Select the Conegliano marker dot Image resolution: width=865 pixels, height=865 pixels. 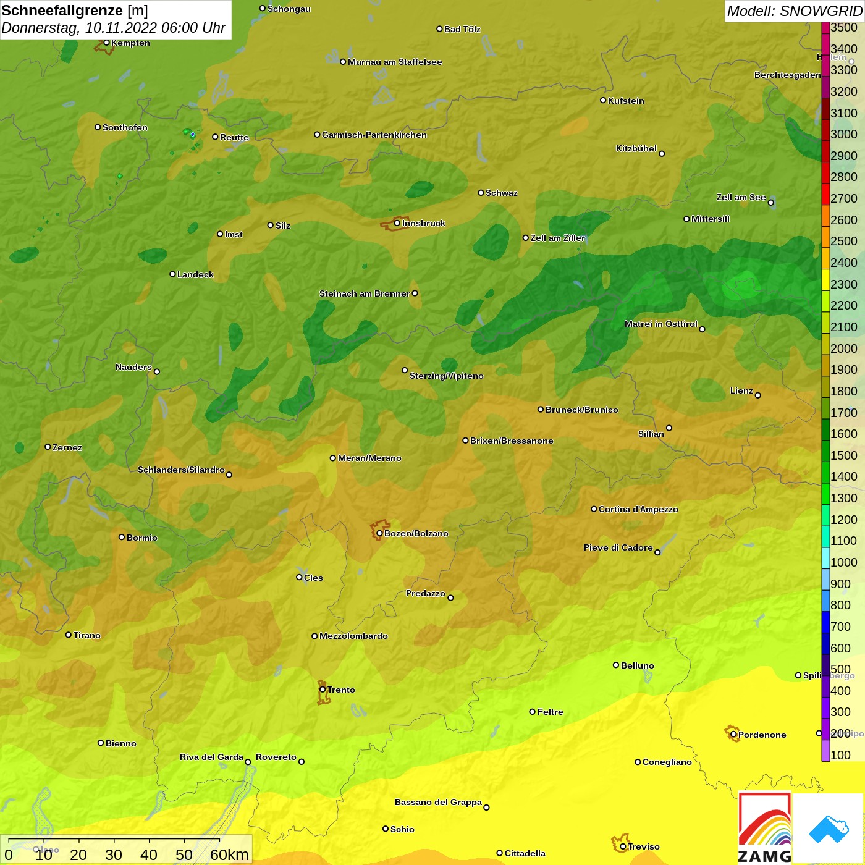pyautogui.click(x=638, y=762)
